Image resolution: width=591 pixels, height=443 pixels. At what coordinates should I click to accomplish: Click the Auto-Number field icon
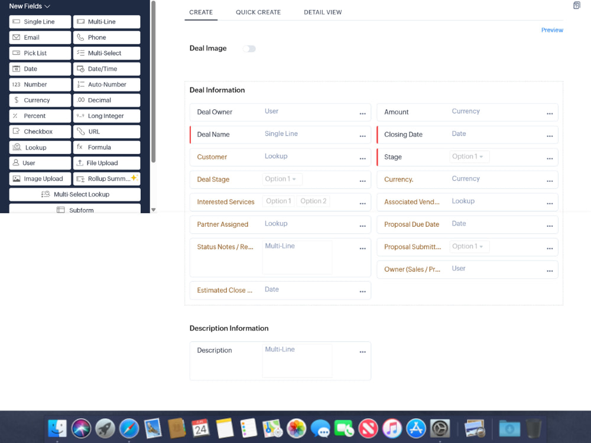pos(80,84)
